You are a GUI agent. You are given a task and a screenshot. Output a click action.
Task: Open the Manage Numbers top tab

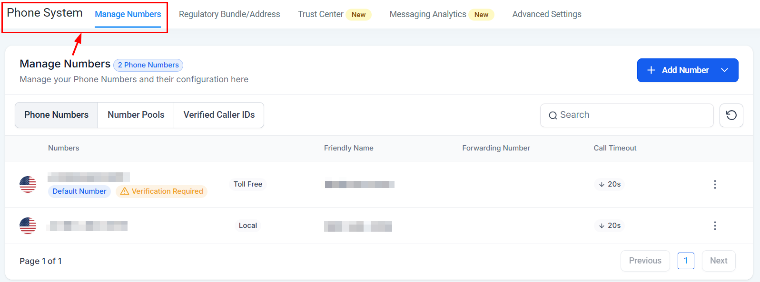[x=128, y=14]
